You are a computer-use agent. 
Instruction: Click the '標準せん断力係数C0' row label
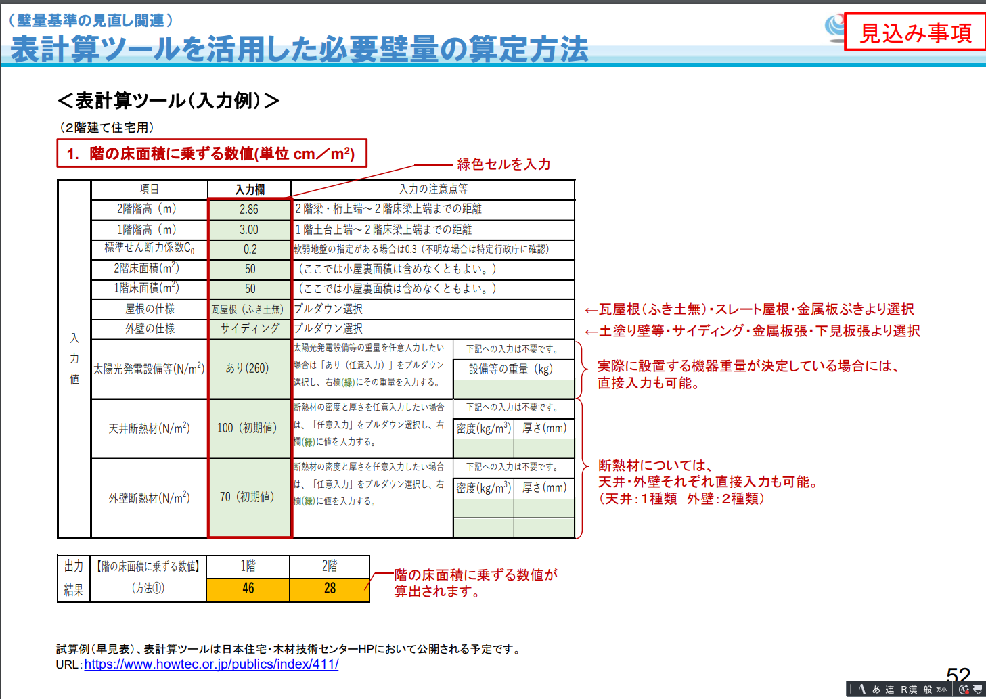pos(149,248)
